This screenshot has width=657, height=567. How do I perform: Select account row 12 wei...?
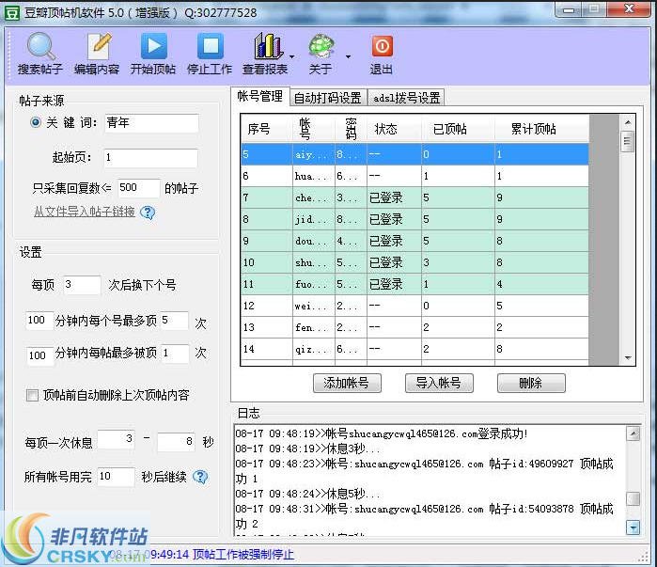coord(415,306)
